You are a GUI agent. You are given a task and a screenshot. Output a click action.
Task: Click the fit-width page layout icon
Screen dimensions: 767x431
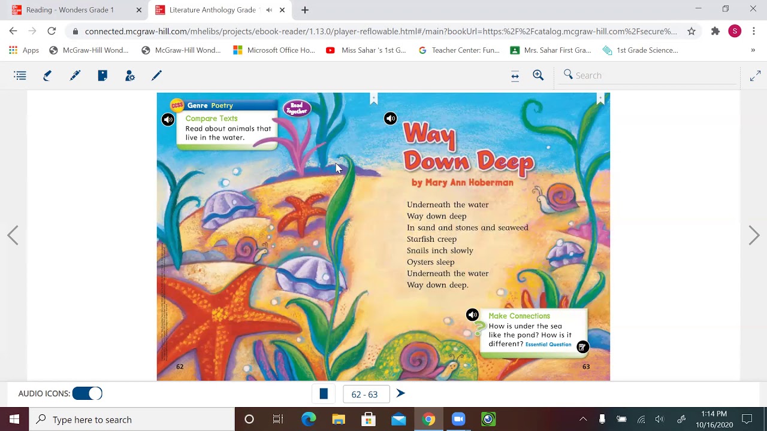515,75
